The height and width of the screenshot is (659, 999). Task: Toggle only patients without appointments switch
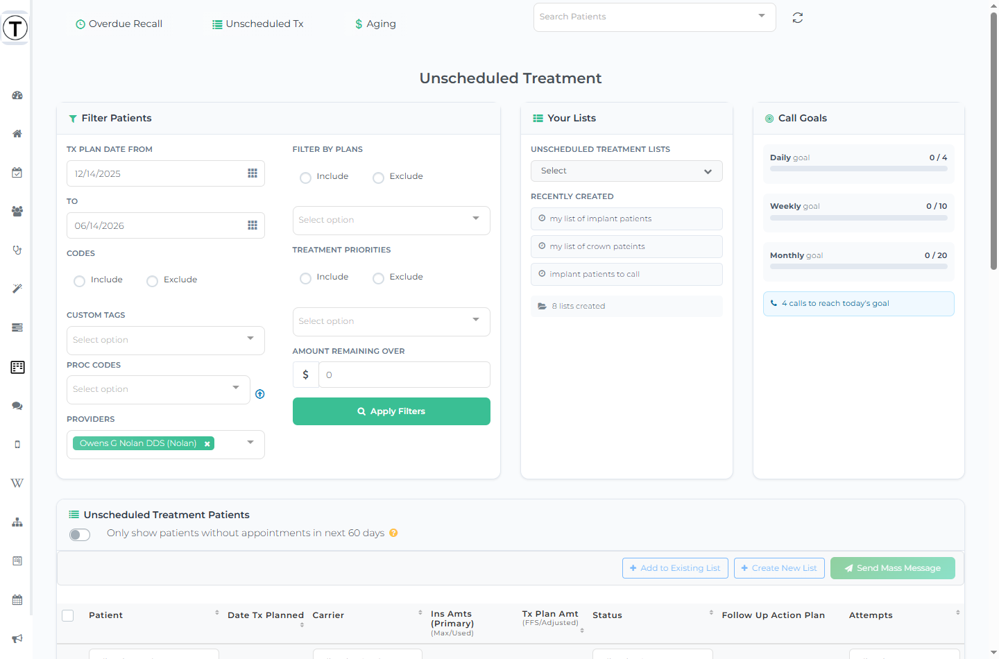click(80, 534)
